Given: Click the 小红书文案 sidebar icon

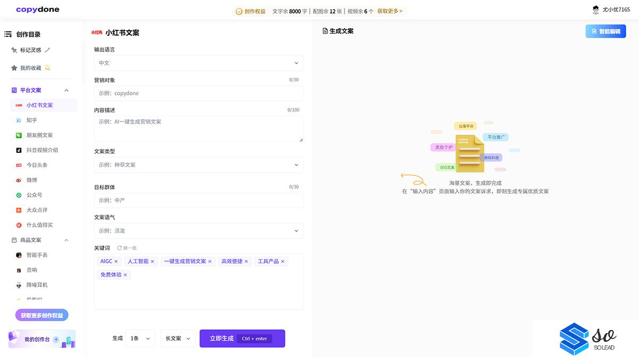Looking at the screenshot, I should [x=19, y=105].
